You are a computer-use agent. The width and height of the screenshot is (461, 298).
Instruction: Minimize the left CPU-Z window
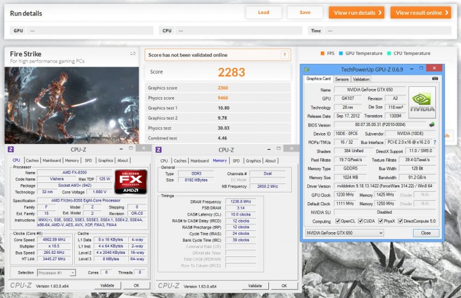121,149
